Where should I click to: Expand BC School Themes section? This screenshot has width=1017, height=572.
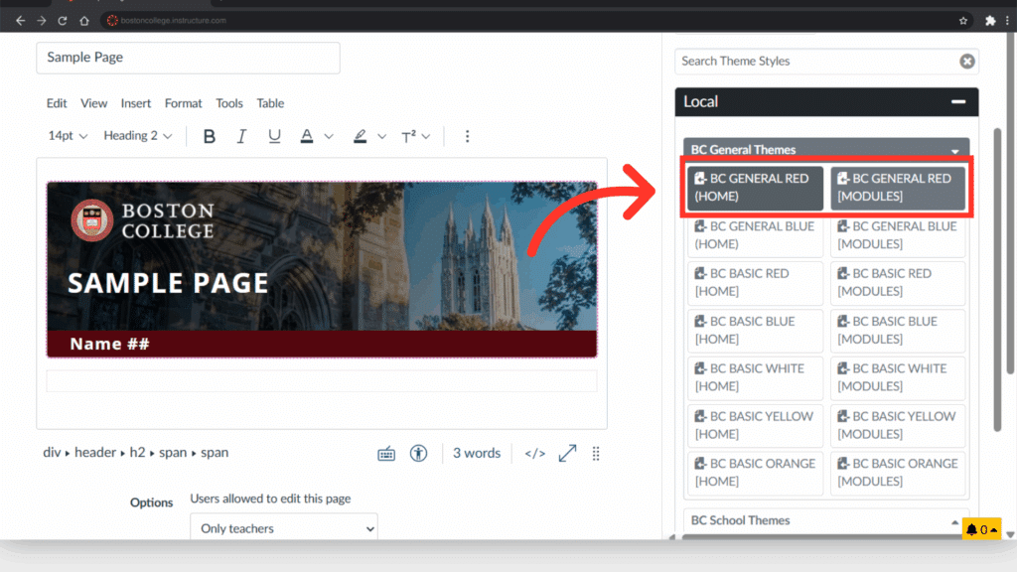pyautogui.click(x=826, y=520)
